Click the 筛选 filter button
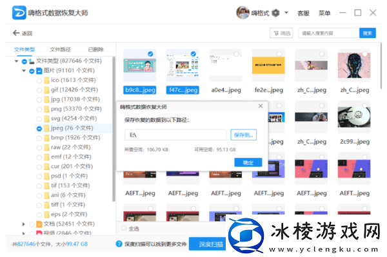This screenshot has height=257, width=387. click(281, 33)
